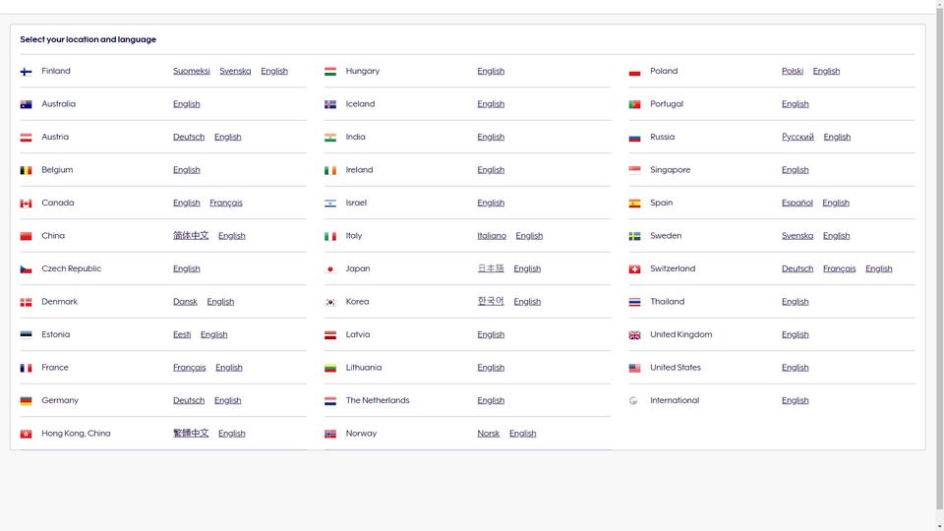Screen dimensions: 944x531
Task: Click the Korea flag icon
Action: pos(330,302)
